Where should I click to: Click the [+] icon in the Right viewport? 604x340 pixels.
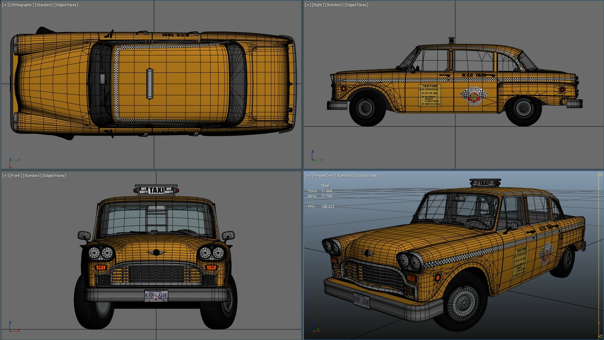pos(308,5)
